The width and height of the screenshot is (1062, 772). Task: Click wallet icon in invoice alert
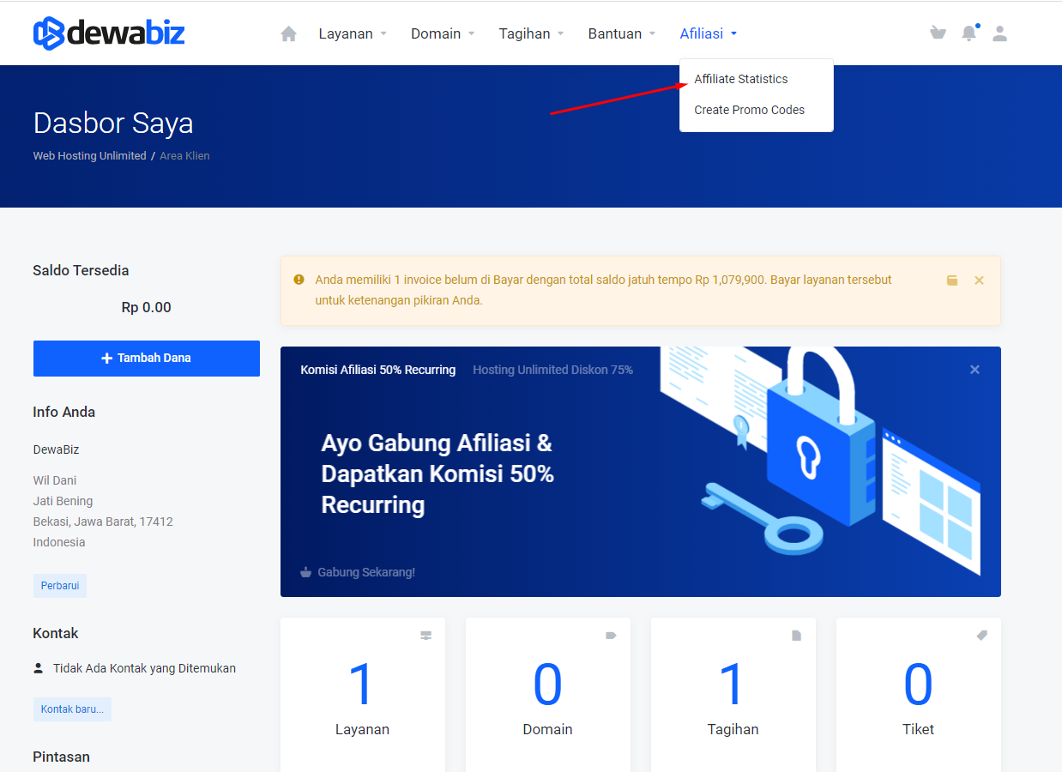(x=952, y=280)
